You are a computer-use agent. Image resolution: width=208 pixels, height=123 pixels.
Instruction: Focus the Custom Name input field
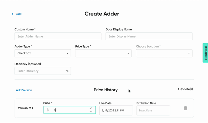[x=58, y=36]
